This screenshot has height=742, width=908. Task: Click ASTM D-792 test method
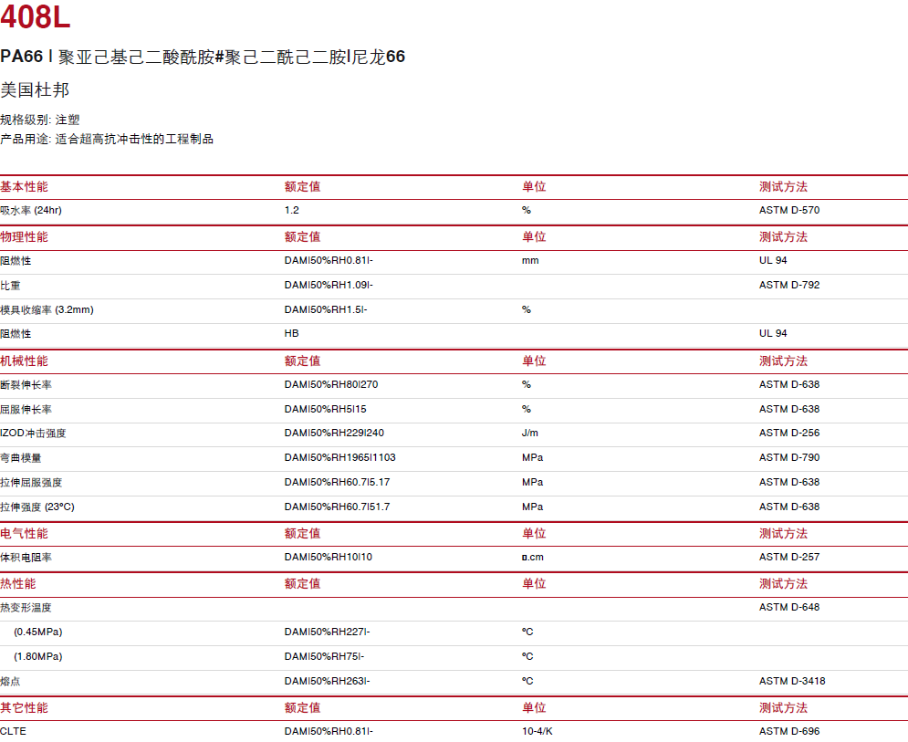tap(789, 285)
